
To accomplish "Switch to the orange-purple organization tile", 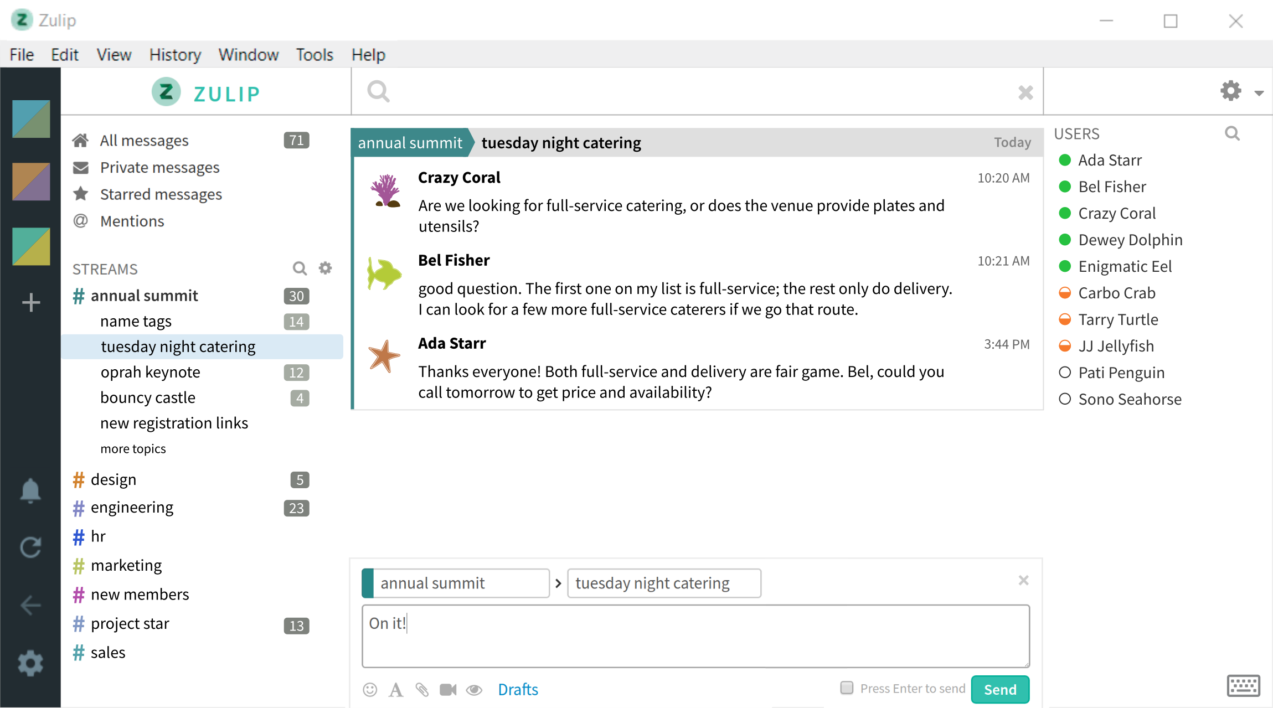I will tap(31, 182).
